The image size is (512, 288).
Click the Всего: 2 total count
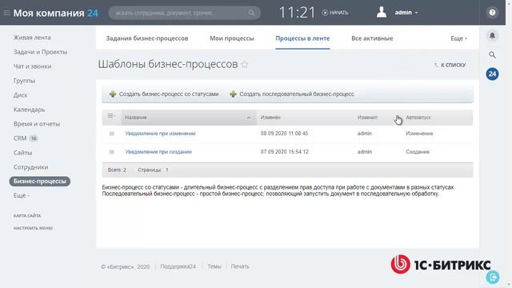[x=117, y=170]
